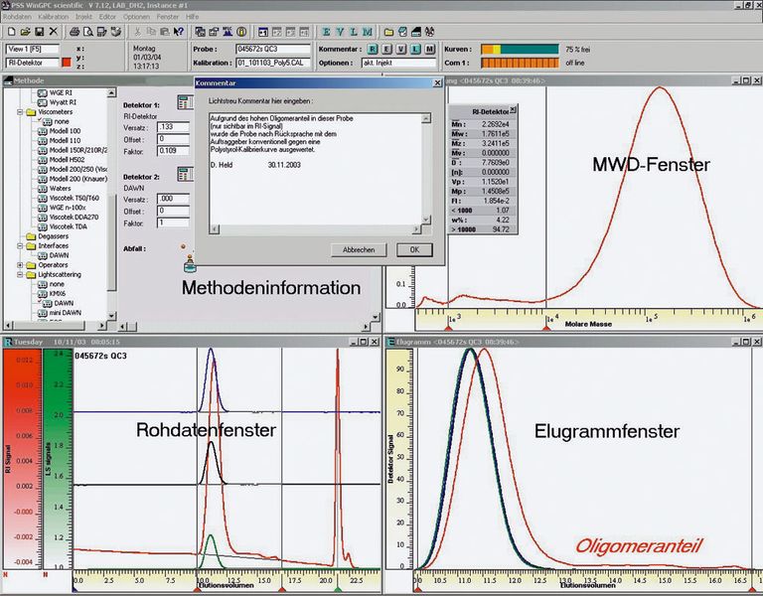Image resolution: width=763 pixels, height=596 pixels.
Task: Open the Hilfe menu
Action: click(x=192, y=17)
